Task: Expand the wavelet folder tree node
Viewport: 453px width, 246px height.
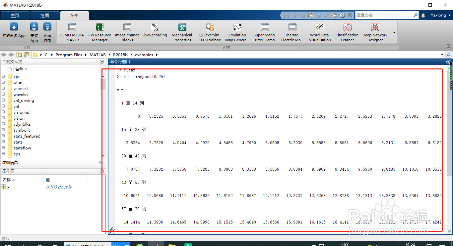Action: (3, 94)
